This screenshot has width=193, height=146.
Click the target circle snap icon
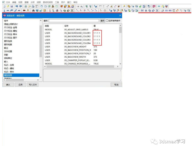click(x=105, y=11)
